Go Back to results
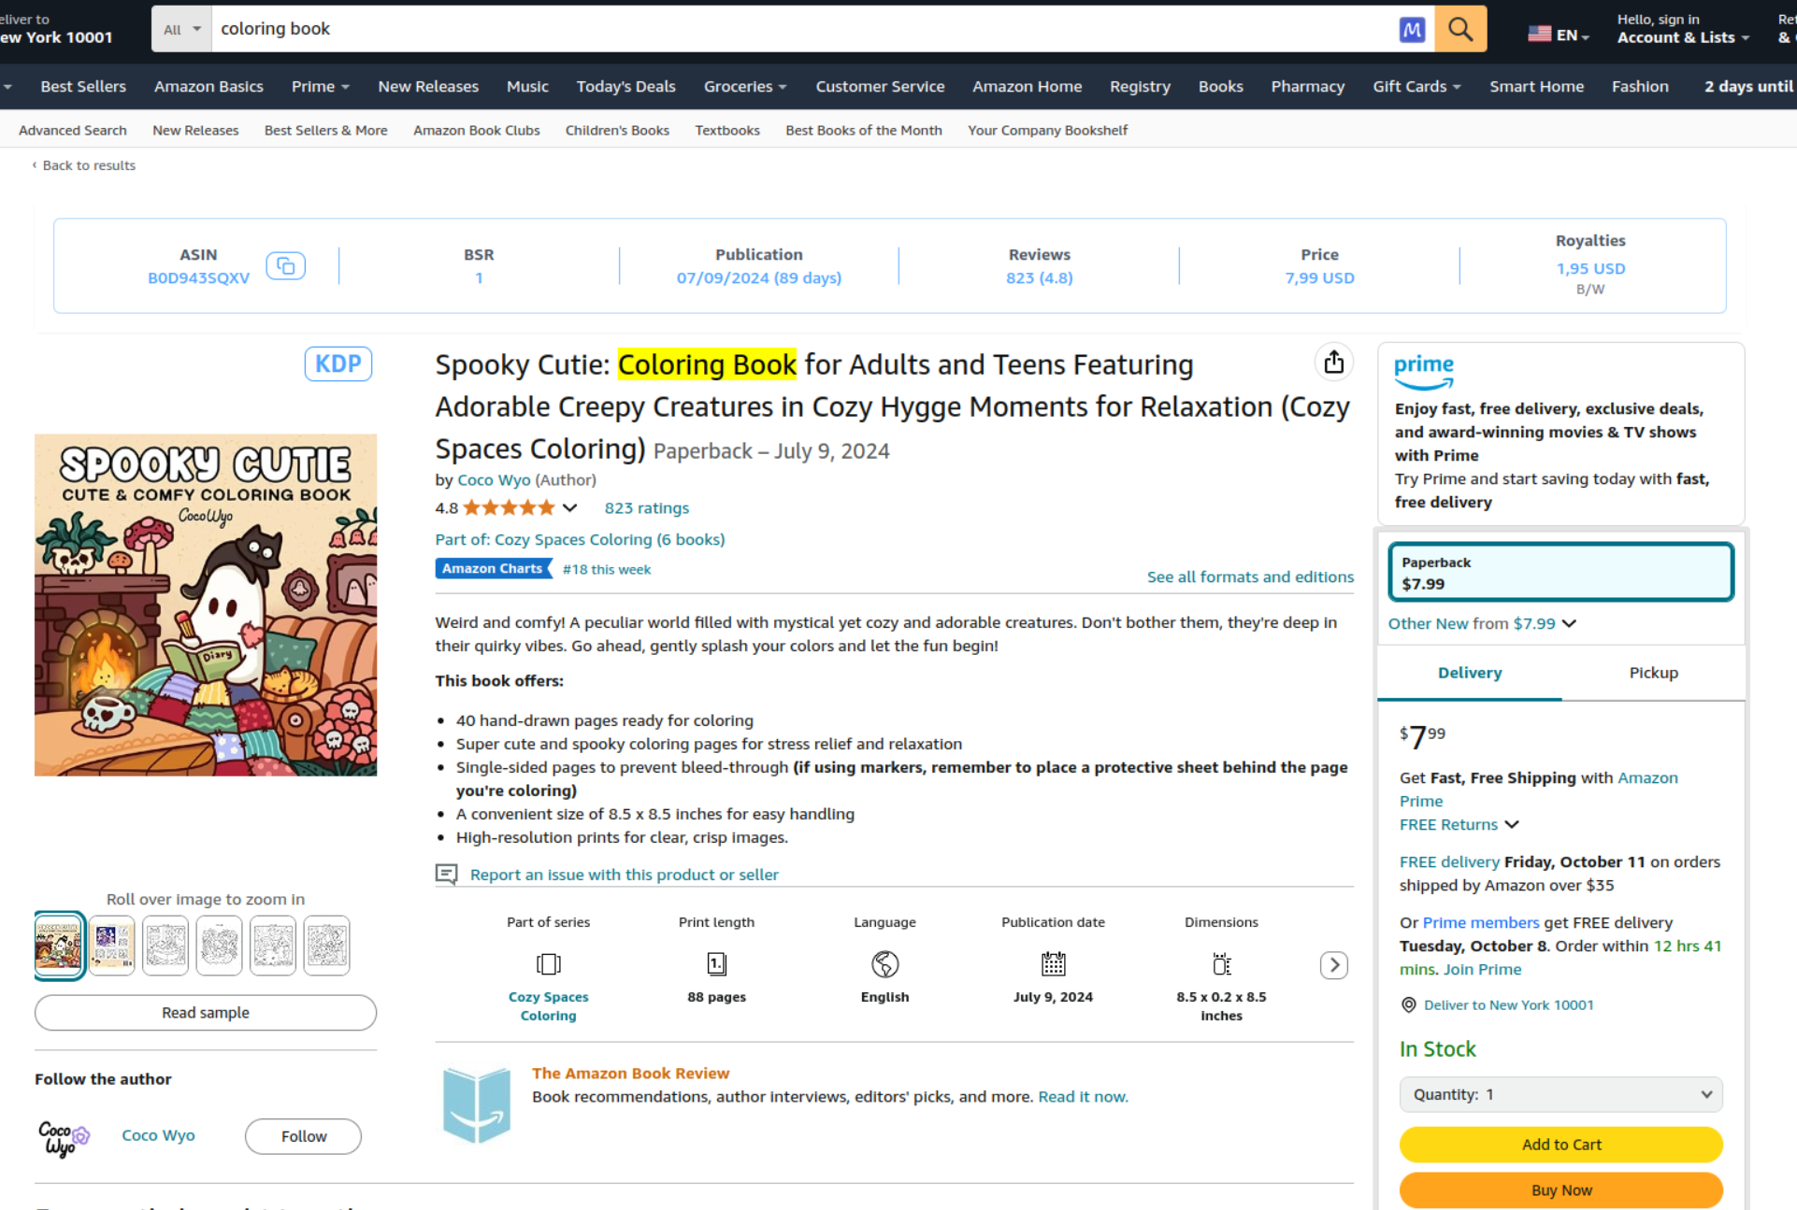 pos(88,165)
